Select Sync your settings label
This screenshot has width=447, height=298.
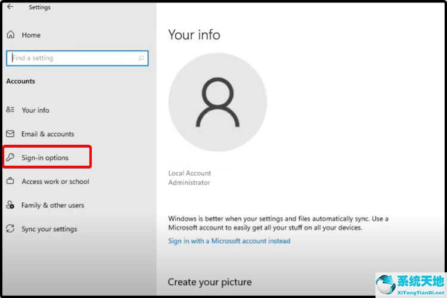pyautogui.click(x=49, y=229)
